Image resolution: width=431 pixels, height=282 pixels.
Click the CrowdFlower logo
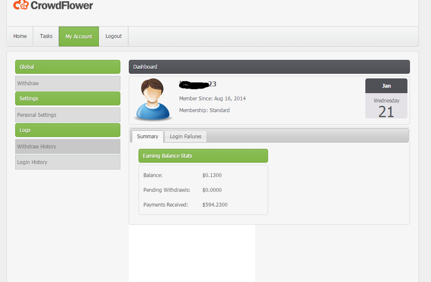[x=53, y=5]
